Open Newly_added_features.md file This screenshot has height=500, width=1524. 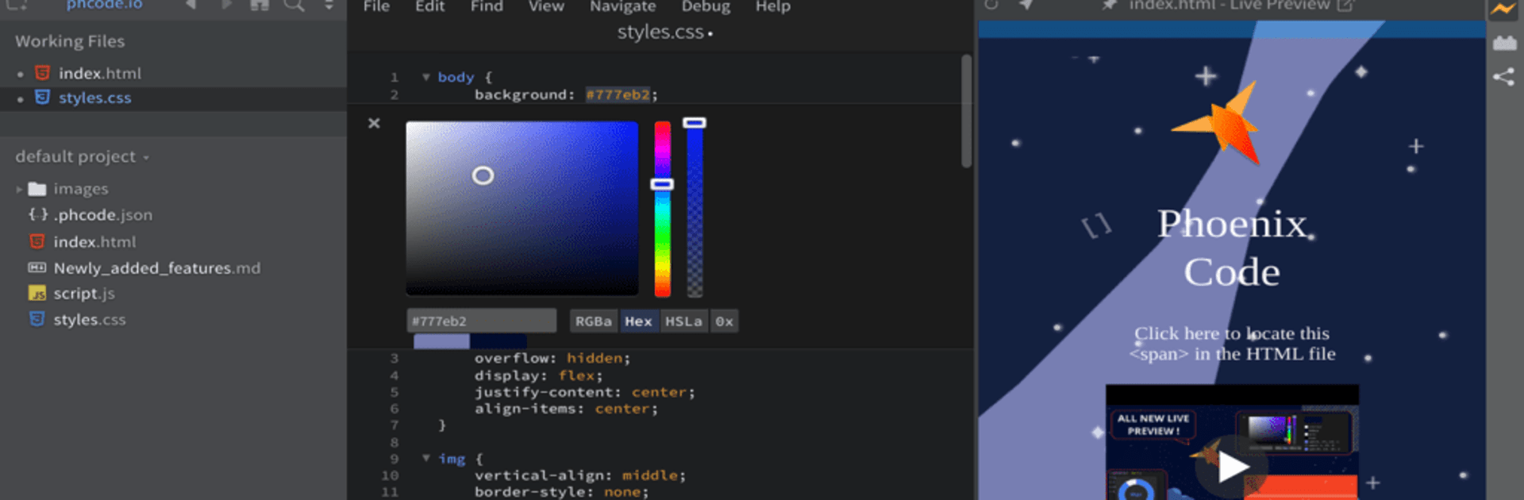(x=157, y=268)
